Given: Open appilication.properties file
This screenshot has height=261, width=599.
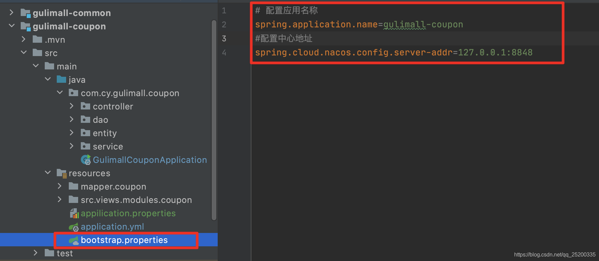Looking at the screenshot, I should tap(128, 213).
